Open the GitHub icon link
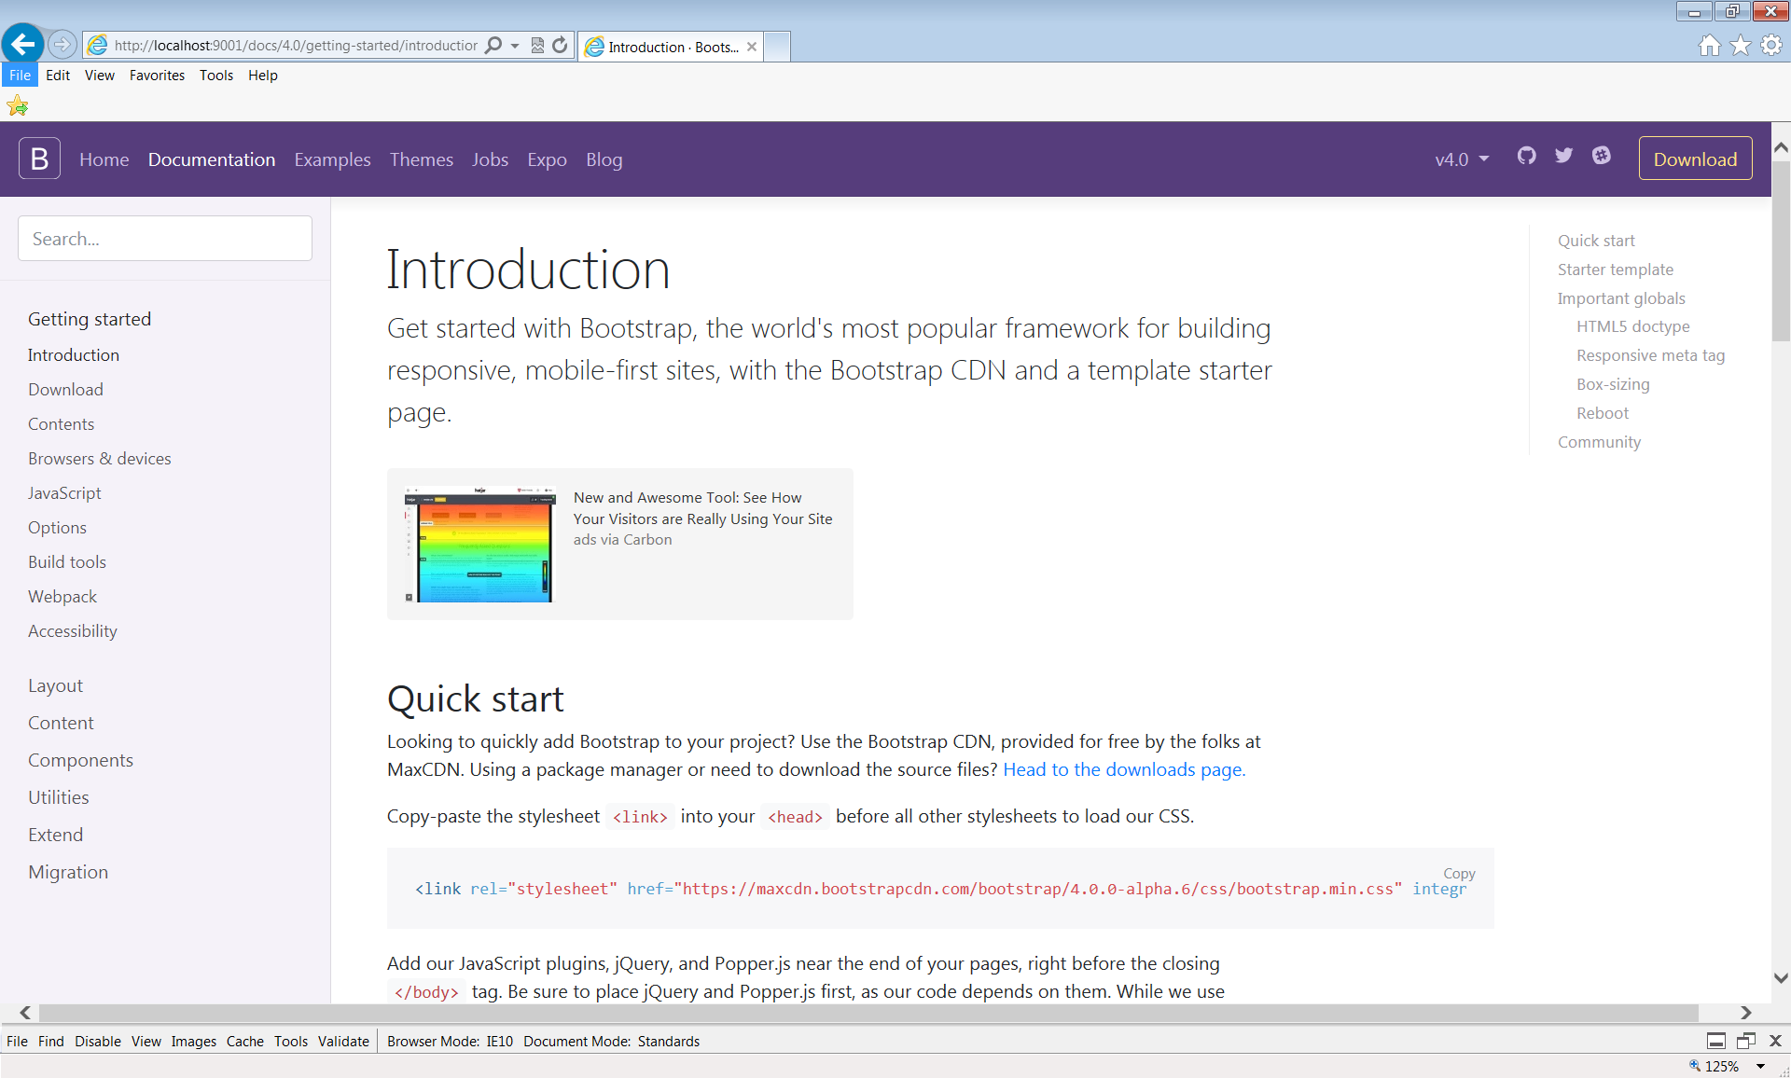The image size is (1791, 1078). (x=1526, y=156)
